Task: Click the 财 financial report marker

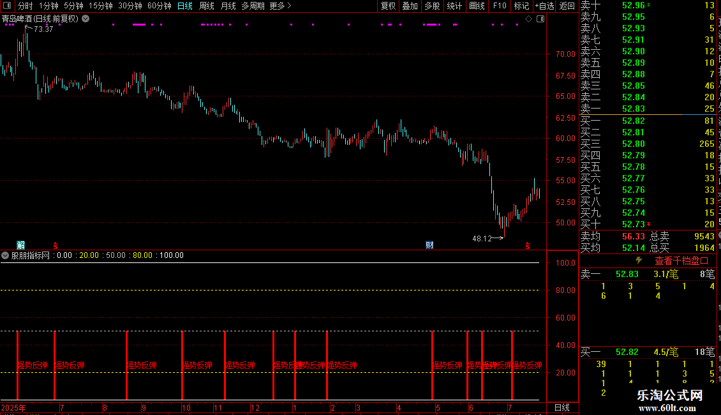Action: pyautogui.click(x=429, y=245)
